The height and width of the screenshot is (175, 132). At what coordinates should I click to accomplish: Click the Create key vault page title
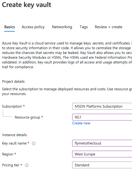27,5
